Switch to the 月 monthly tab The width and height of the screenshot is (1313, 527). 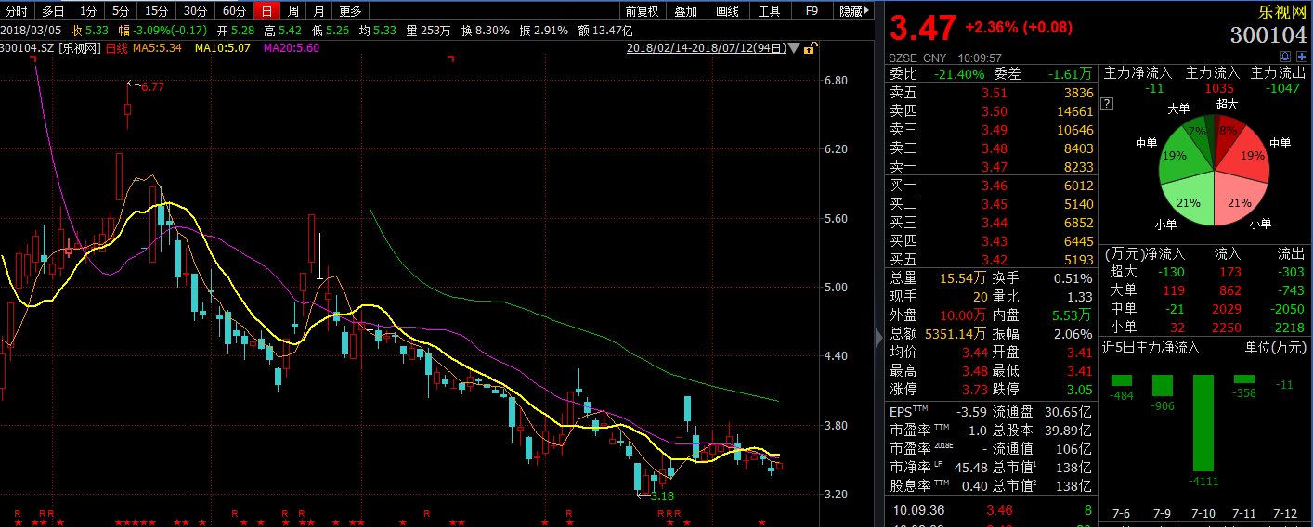318,11
